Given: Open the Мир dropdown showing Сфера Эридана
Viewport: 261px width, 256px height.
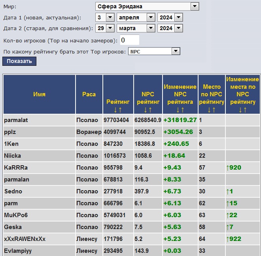Looking at the screenshot, I should (x=147, y=6).
